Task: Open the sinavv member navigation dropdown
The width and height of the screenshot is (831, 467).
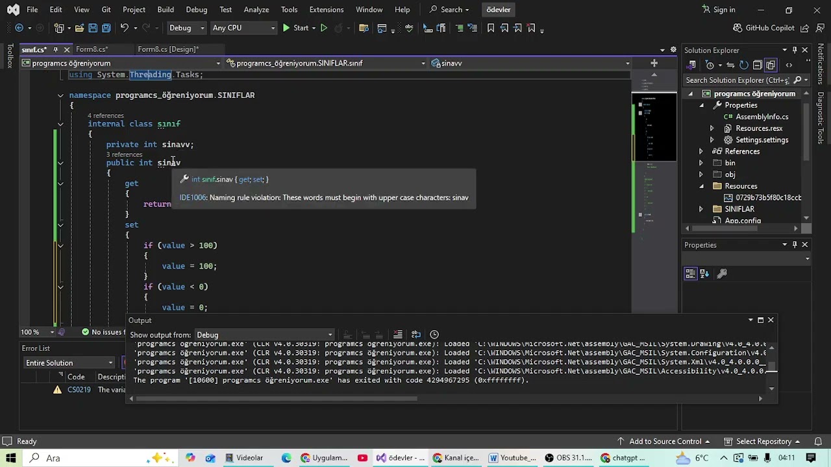Action: [530, 63]
